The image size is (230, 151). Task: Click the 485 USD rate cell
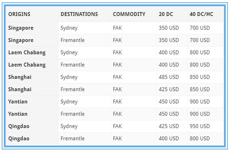[169, 77]
